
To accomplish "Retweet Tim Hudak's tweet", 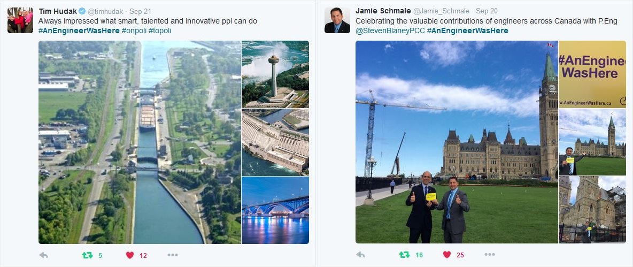I will tap(88, 255).
